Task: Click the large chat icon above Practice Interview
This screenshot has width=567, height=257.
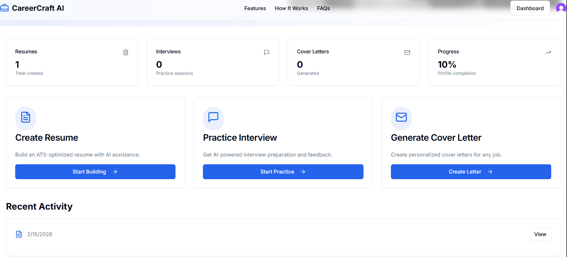Action: [213, 117]
